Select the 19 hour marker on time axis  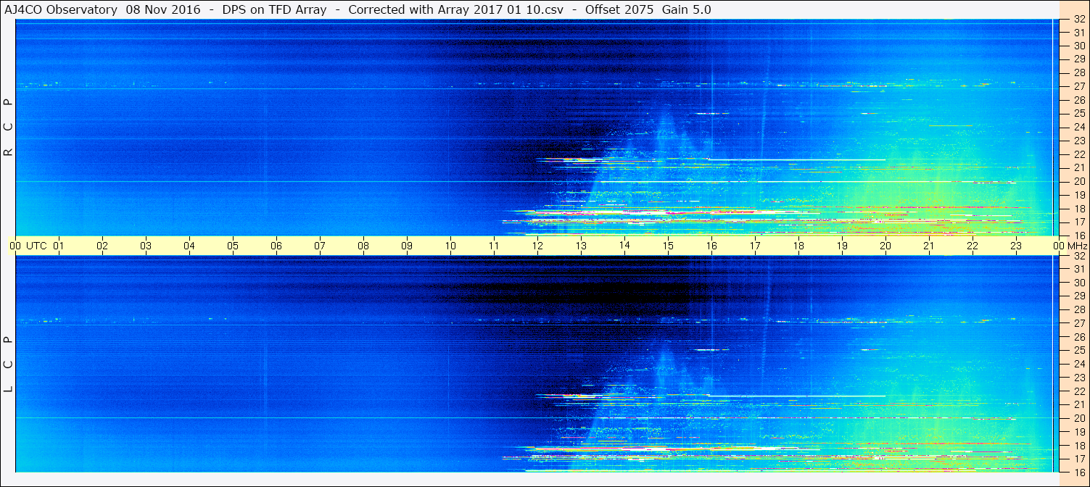click(x=842, y=246)
